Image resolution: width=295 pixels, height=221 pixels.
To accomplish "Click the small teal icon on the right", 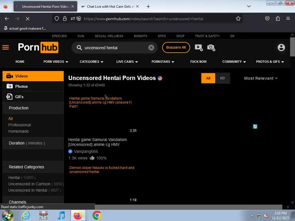I will pyautogui.click(x=255, y=127).
